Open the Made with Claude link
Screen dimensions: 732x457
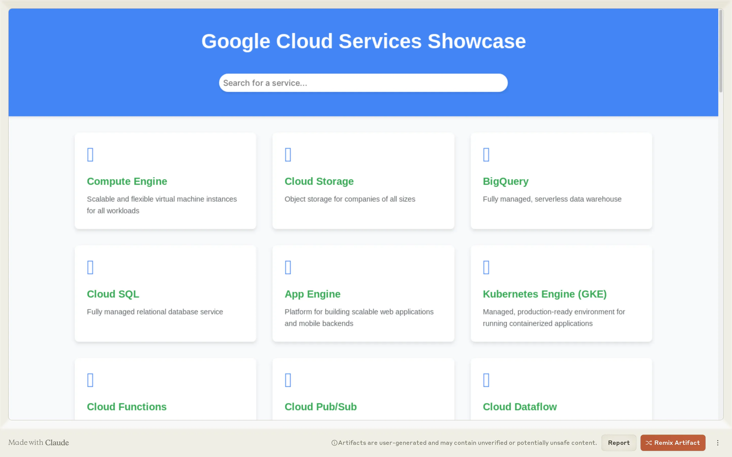tap(39, 443)
